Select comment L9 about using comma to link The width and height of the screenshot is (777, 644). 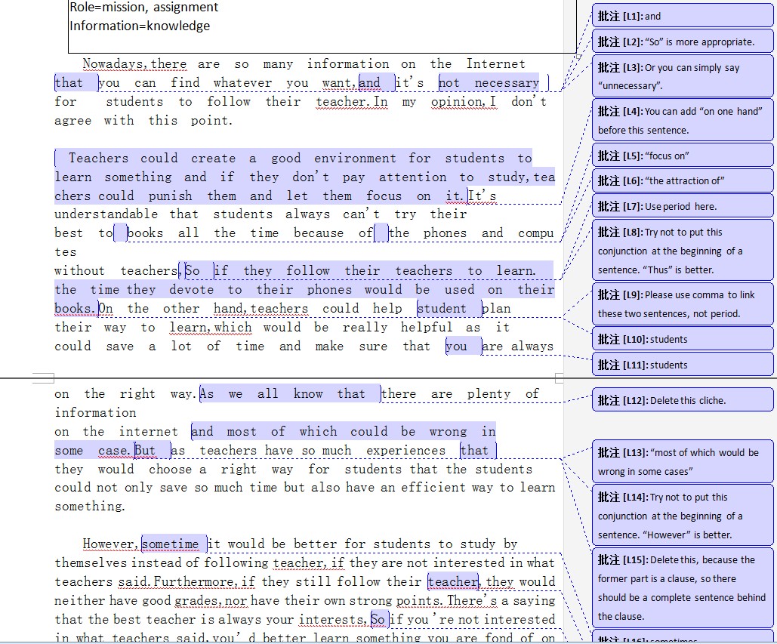[x=683, y=304]
